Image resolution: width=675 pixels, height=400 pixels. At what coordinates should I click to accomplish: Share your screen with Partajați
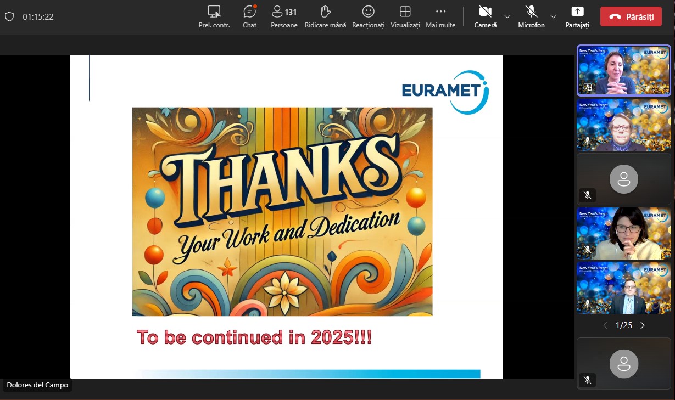pos(577,16)
